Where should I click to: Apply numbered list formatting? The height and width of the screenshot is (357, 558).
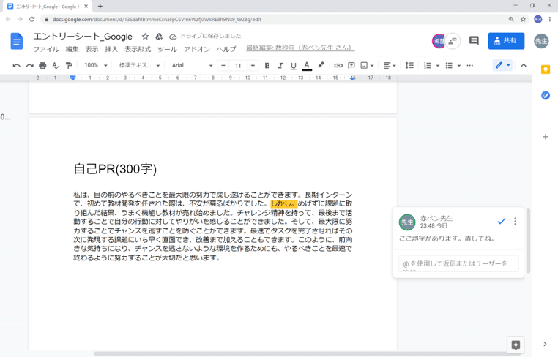[x=428, y=65]
